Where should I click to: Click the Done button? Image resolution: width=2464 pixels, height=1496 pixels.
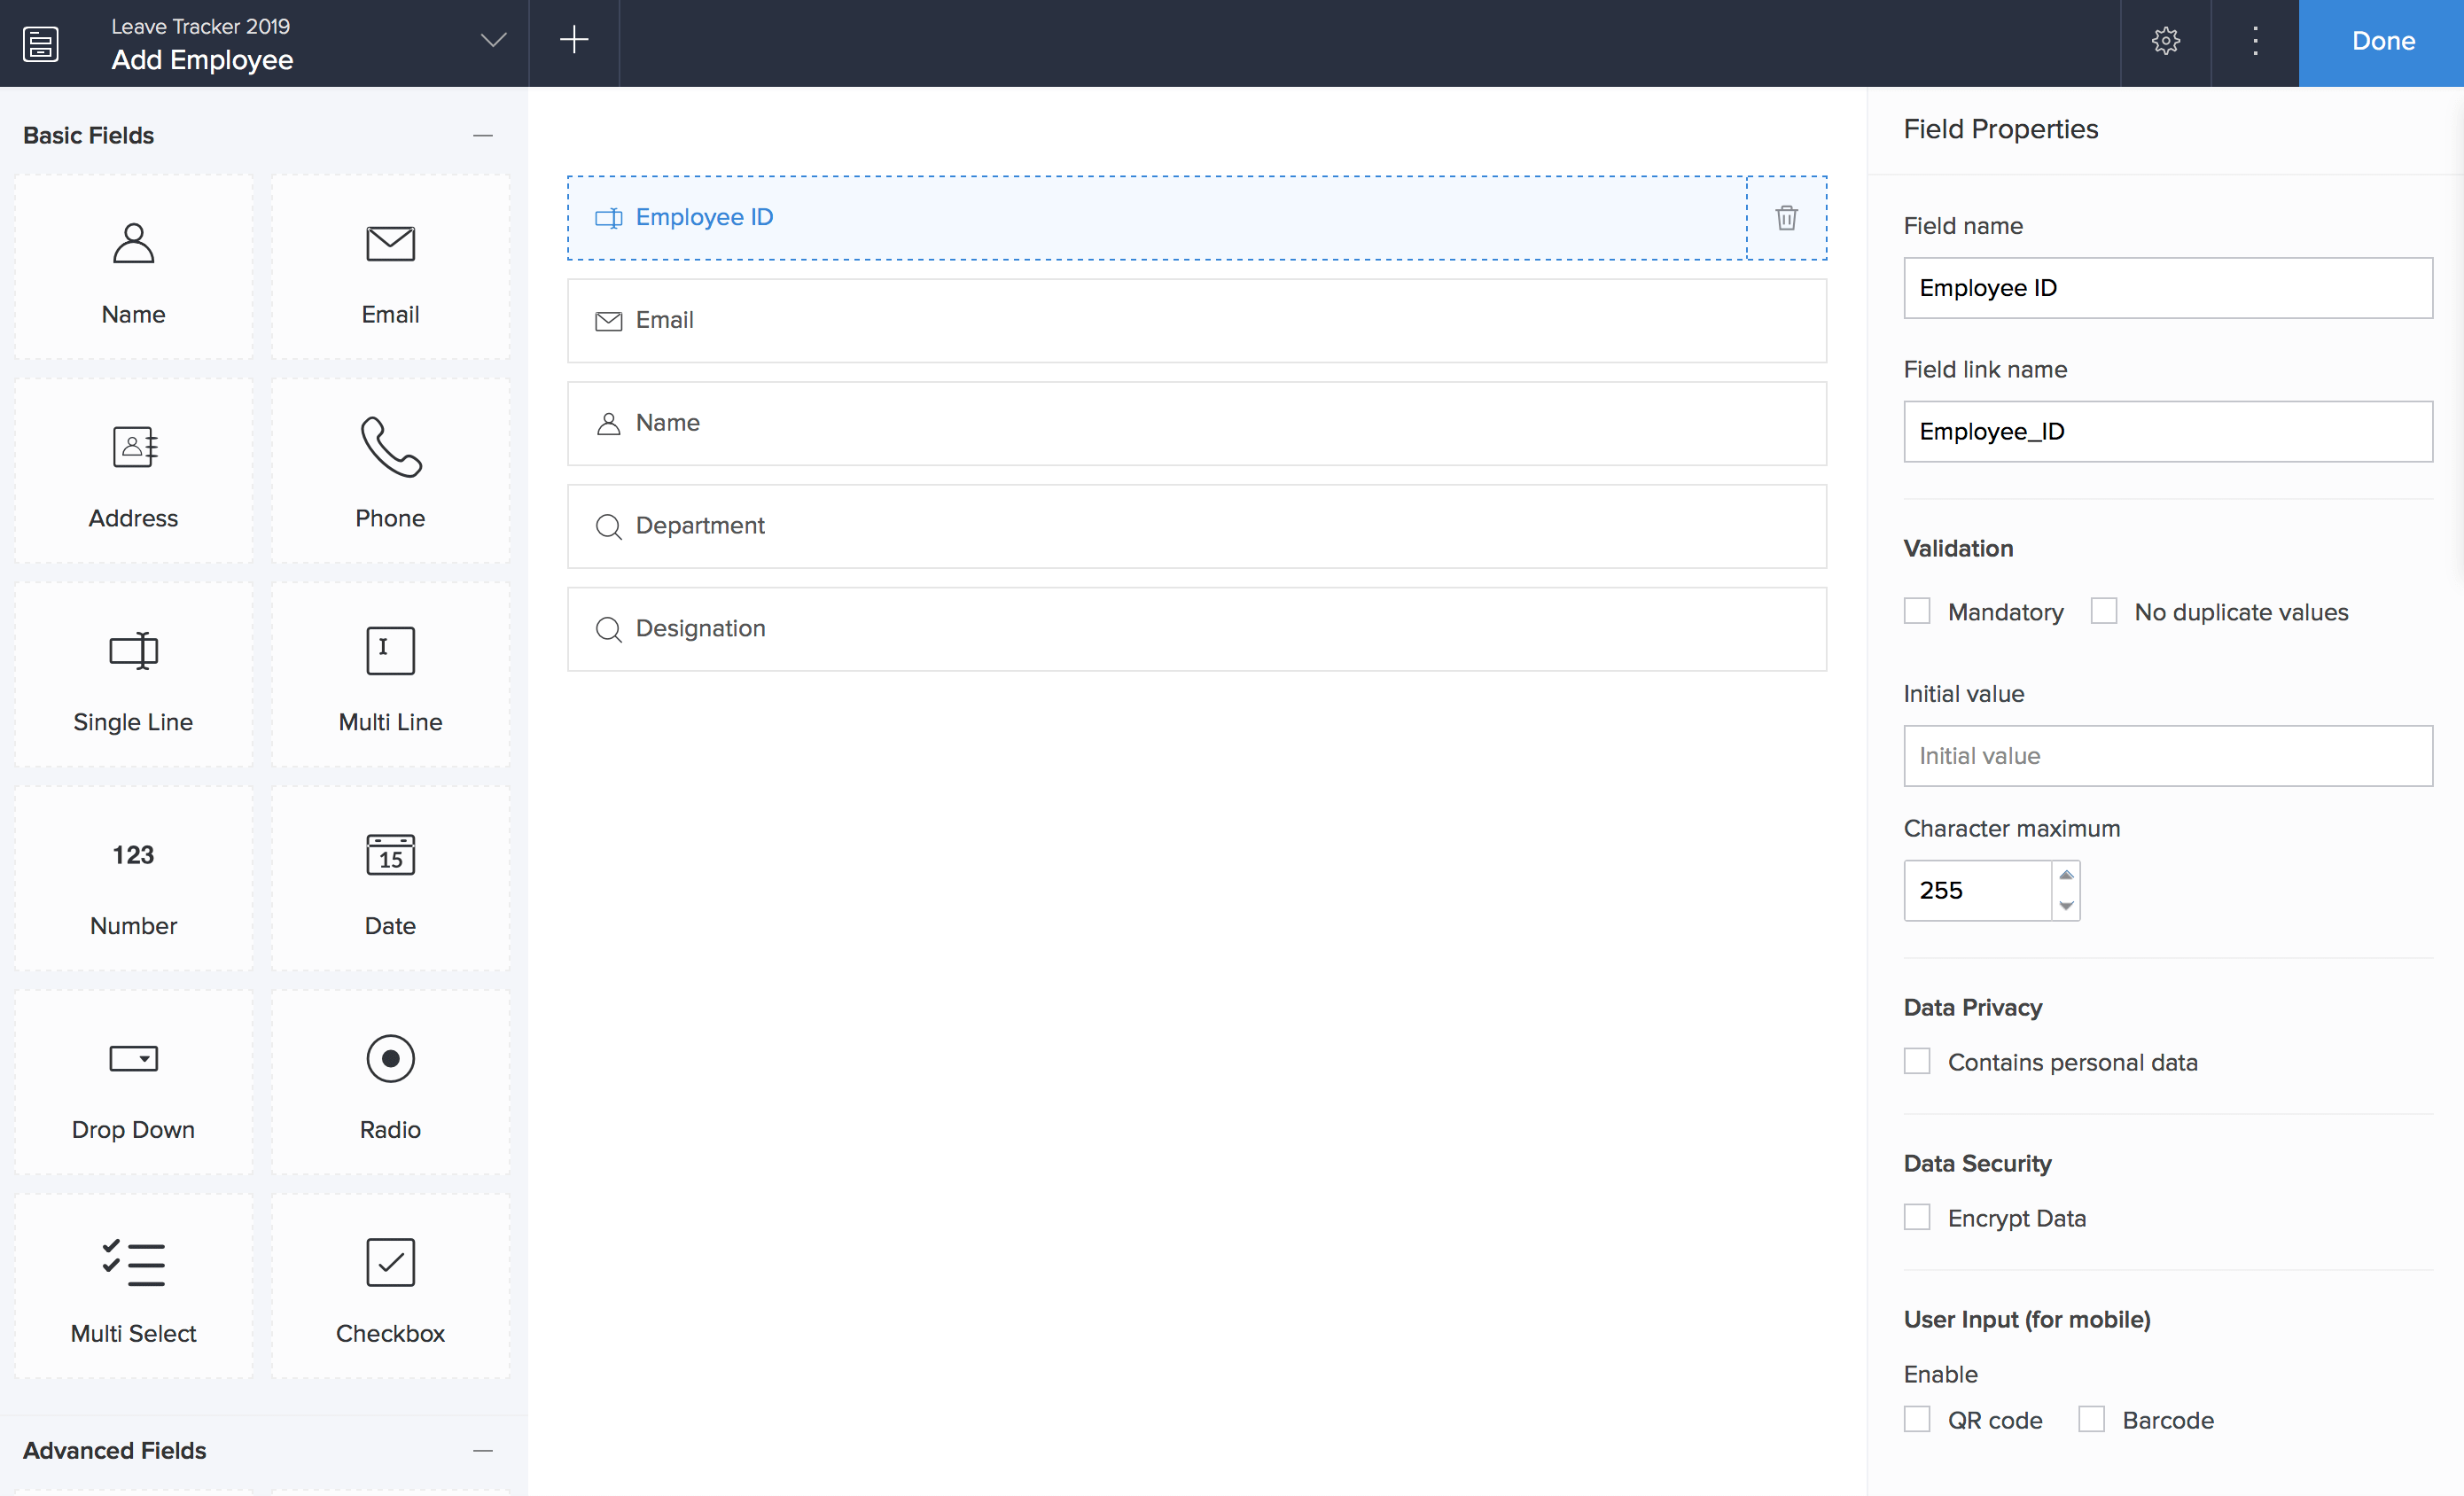point(2382,41)
